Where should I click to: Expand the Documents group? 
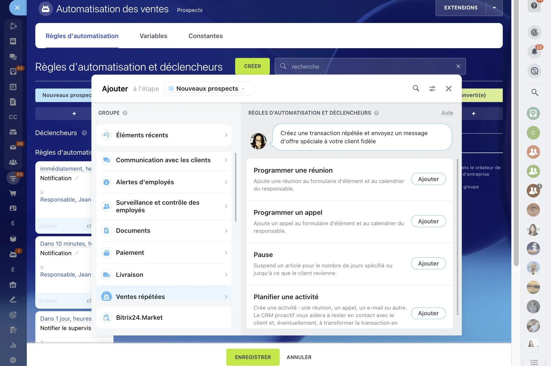164,231
